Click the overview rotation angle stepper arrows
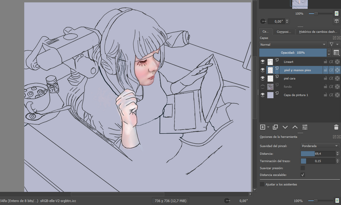 pyautogui.click(x=287, y=21)
